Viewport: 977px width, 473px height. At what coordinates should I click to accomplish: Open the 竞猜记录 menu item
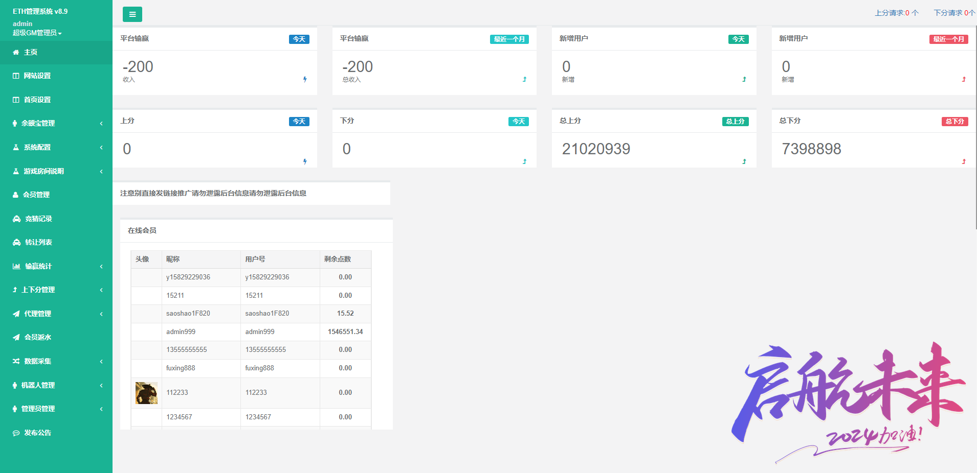56,219
